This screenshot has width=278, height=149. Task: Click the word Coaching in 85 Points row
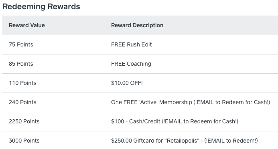tap(139, 64)
